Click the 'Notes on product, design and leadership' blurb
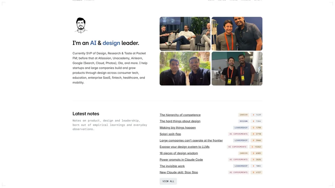 point(110,125)
